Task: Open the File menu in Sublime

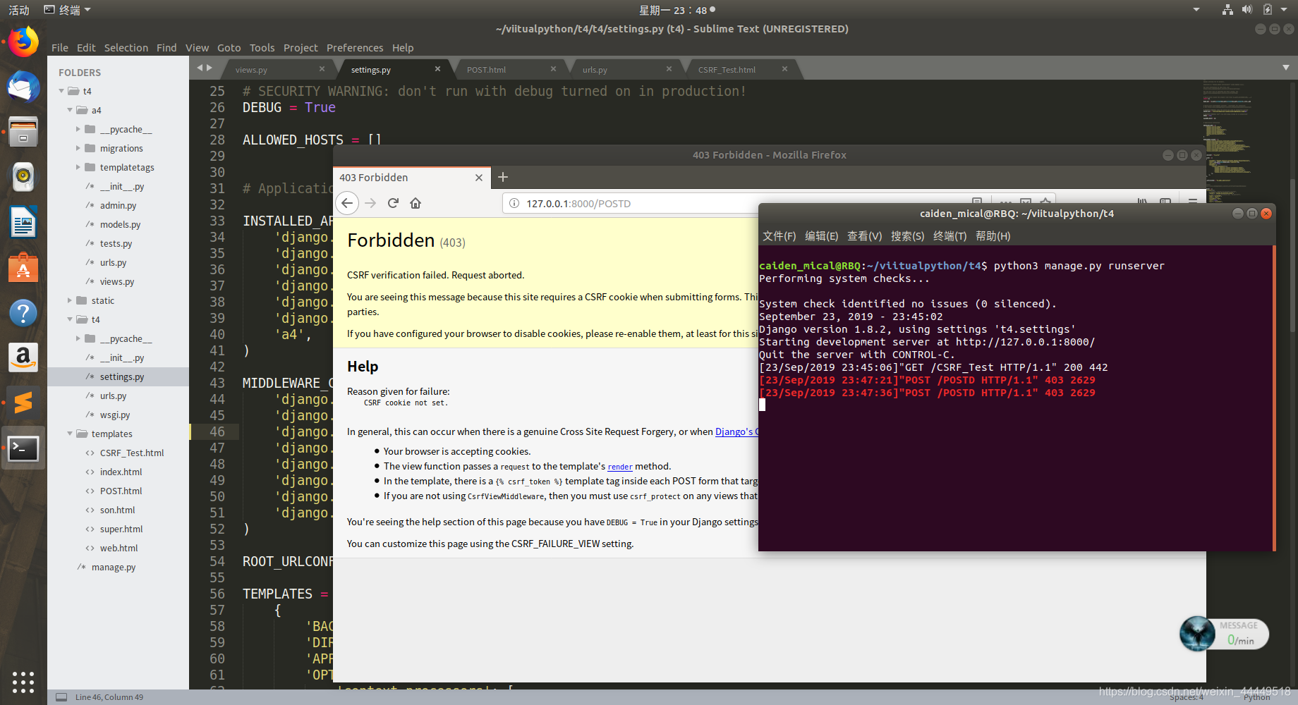Action: [60, 48]
